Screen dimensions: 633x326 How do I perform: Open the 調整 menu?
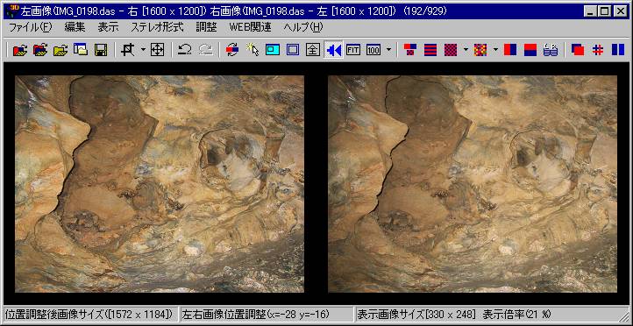click(x=206, y=27)
